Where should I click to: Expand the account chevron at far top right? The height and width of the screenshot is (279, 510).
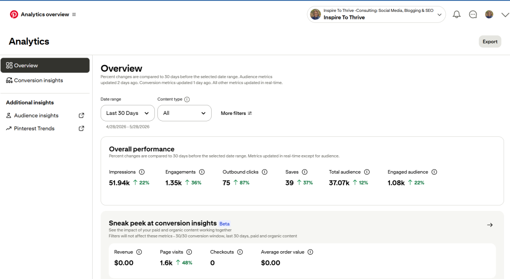click(x=505, y=14)
